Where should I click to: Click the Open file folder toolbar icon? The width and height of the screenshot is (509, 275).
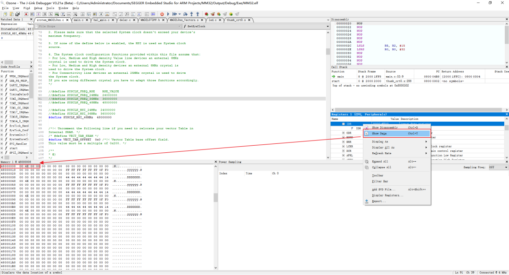coord(11,14)
